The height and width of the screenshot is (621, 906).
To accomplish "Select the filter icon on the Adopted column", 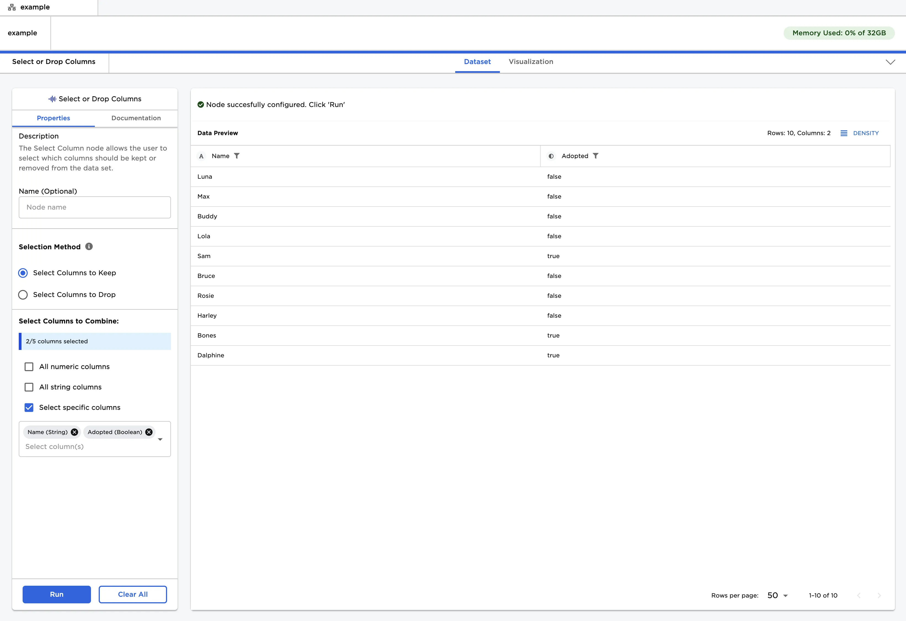I will tap(596, 156).
